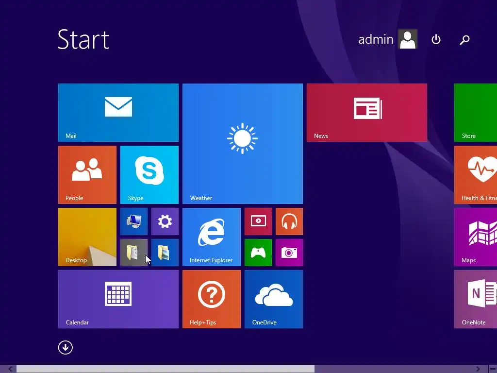
Task: Open the Pictures folder tile
Action: pyautogui.click(x=165, y=253)
